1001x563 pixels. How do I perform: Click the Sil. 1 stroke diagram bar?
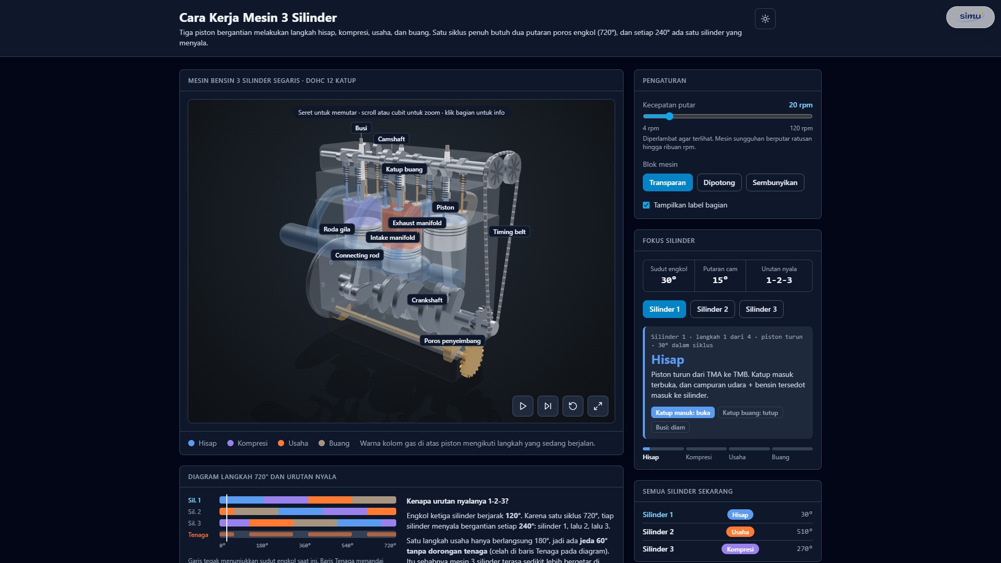[x=308, y=500]
